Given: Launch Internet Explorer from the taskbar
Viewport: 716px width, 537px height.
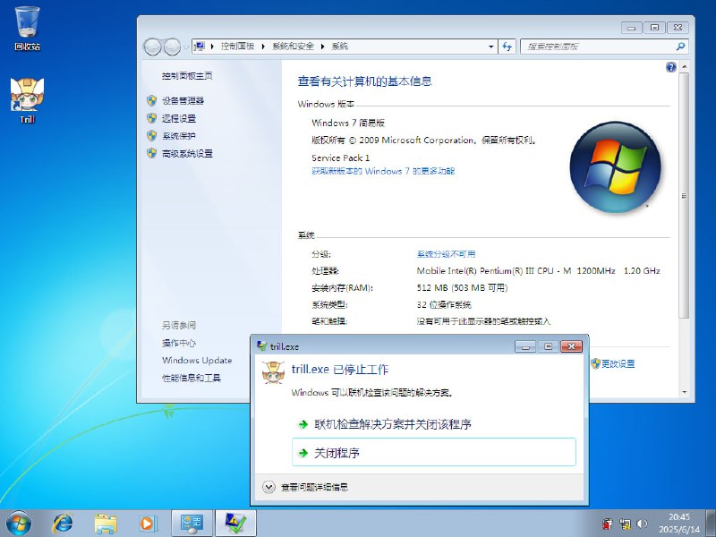Looking at the screenshot, I should (x=62, y=524).
